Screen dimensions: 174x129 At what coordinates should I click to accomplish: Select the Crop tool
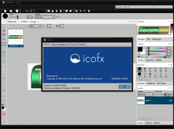[3, 35]
